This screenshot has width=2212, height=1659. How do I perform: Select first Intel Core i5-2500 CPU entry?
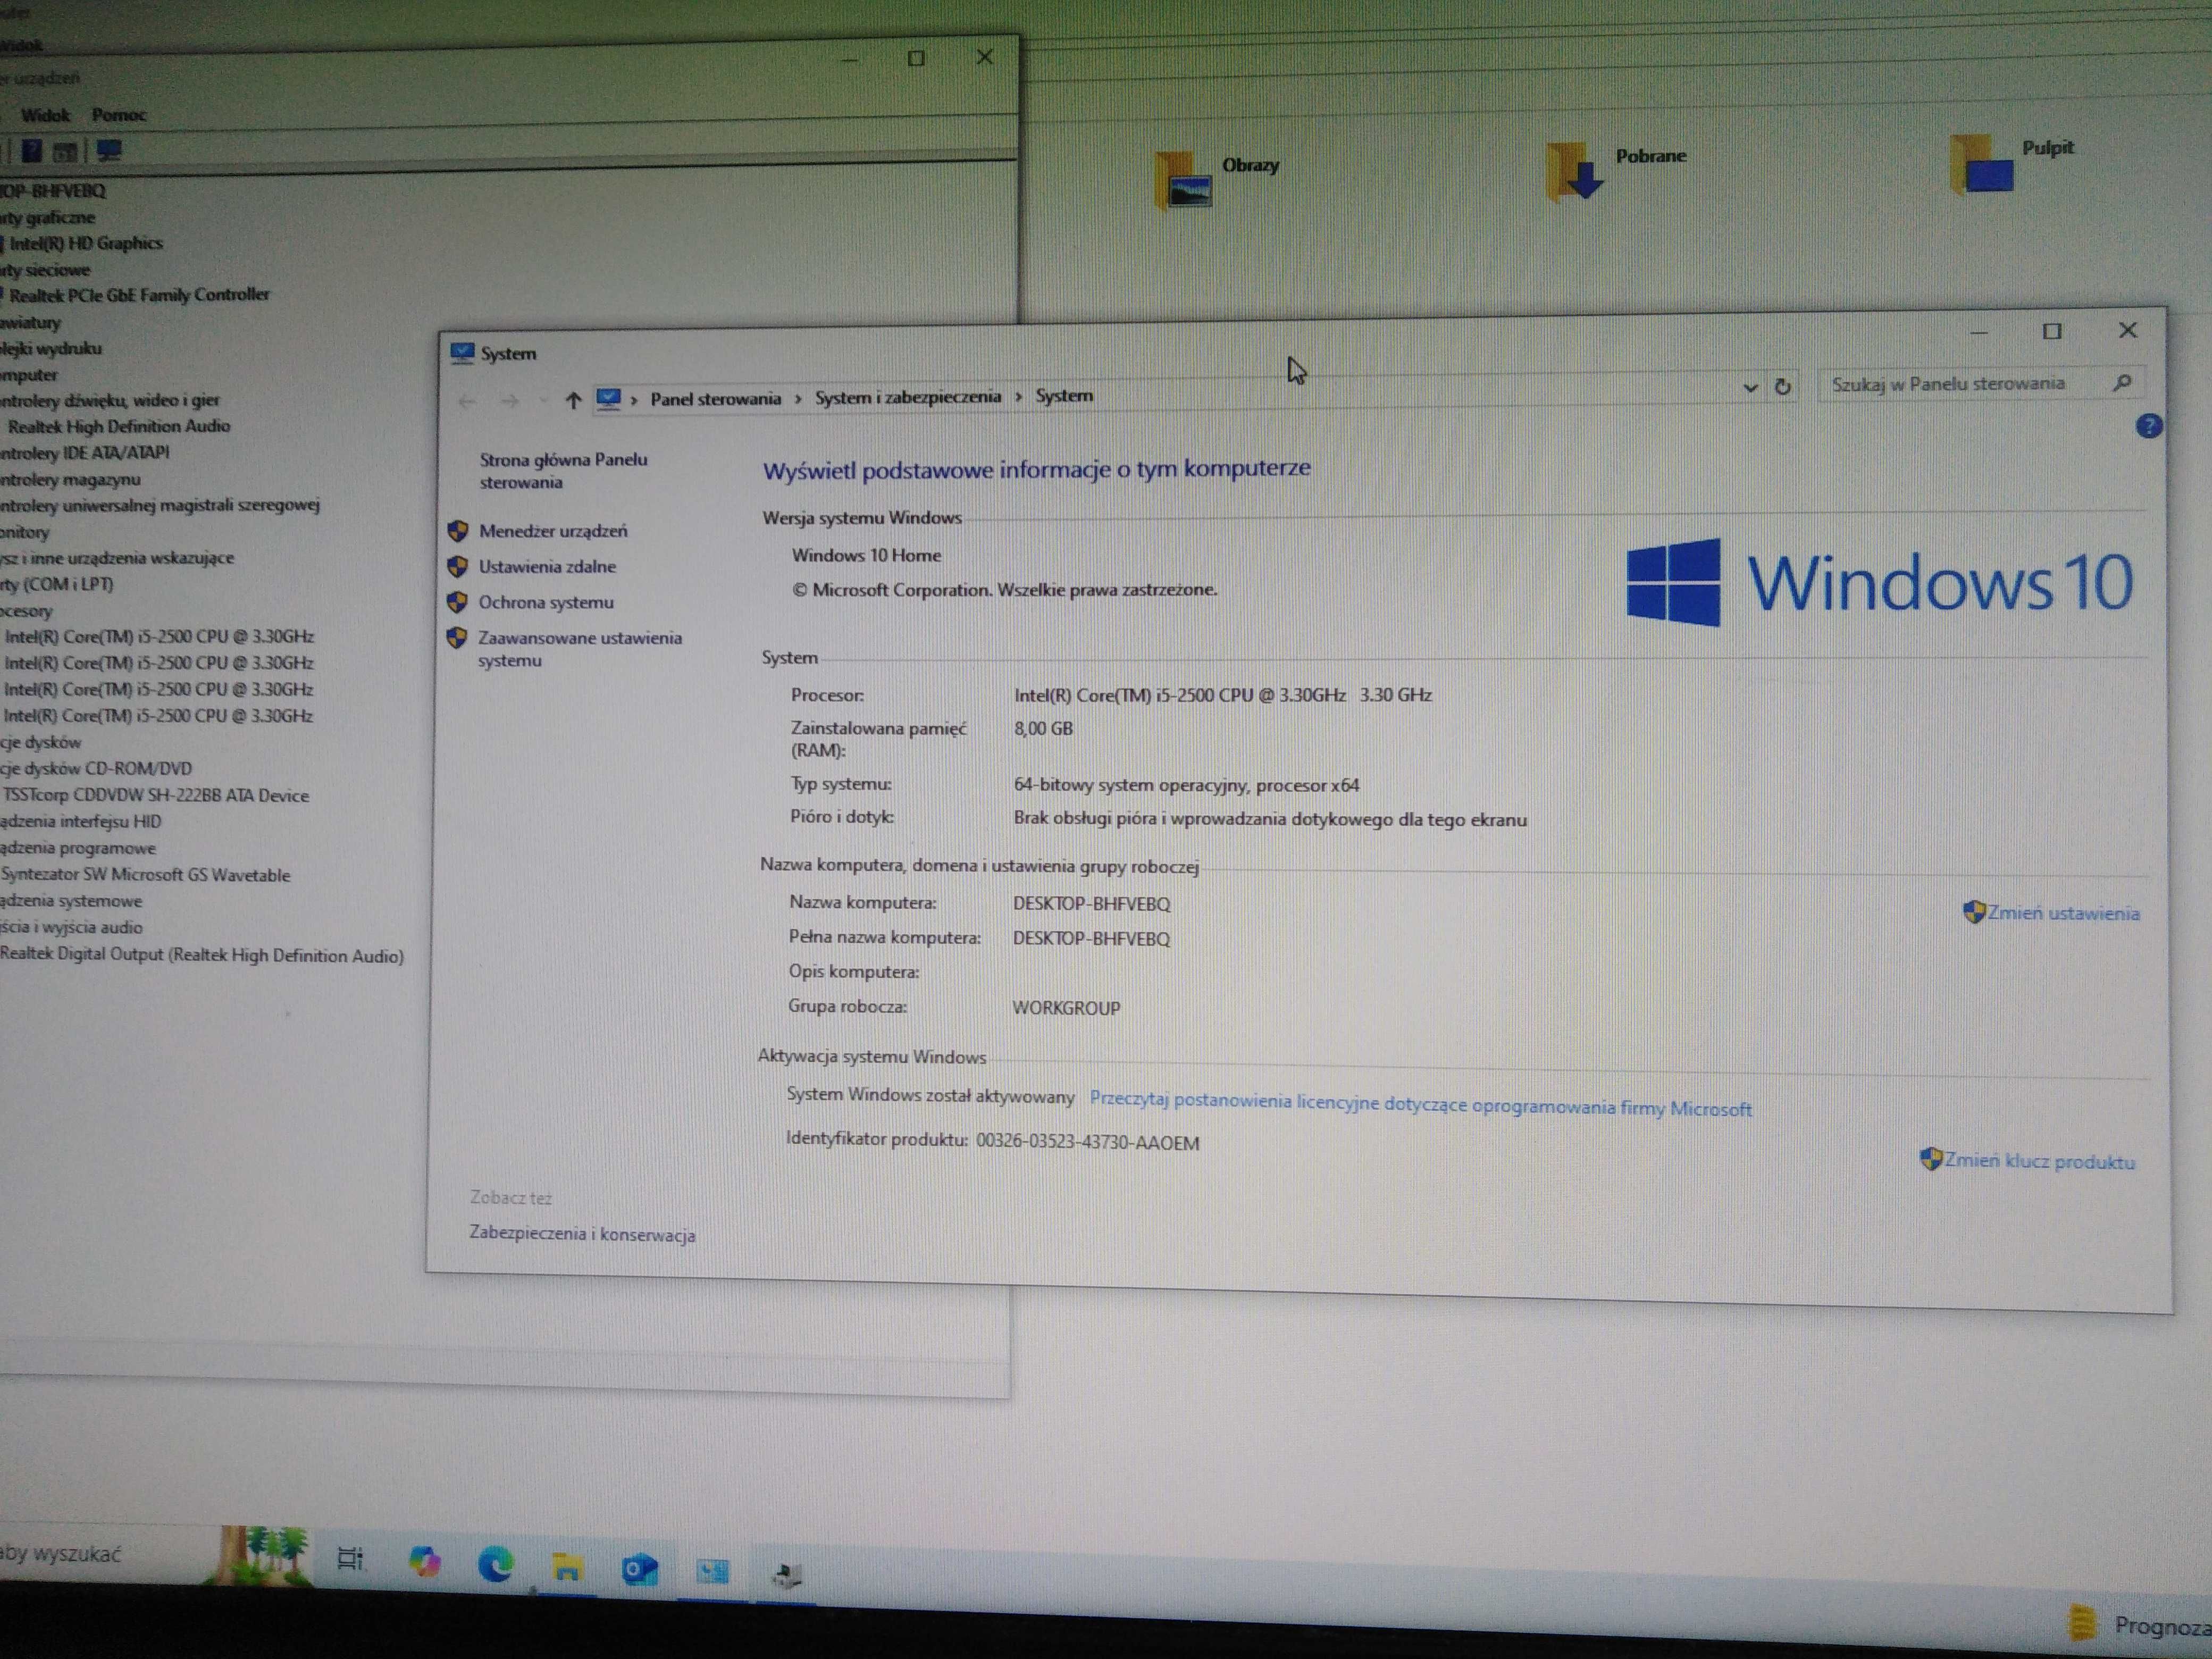[159, 636]
